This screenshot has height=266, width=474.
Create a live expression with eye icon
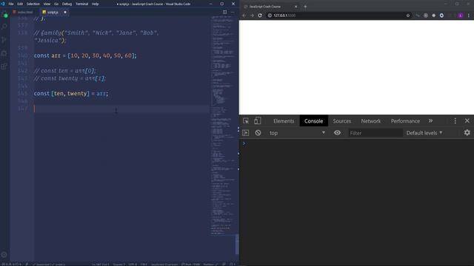[338, 133]
